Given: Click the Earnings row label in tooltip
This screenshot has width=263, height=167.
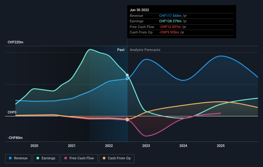Looking at the screenshot, I should tap(136, 21).
